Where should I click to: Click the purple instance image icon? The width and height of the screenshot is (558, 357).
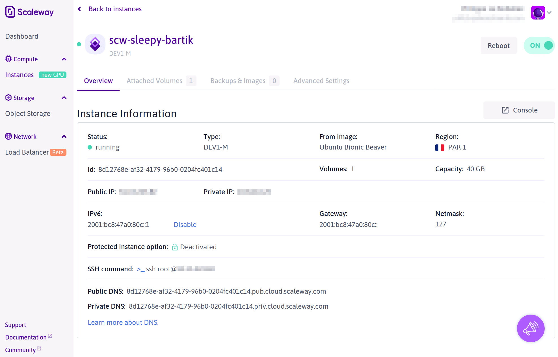click(x=95, y=44)
